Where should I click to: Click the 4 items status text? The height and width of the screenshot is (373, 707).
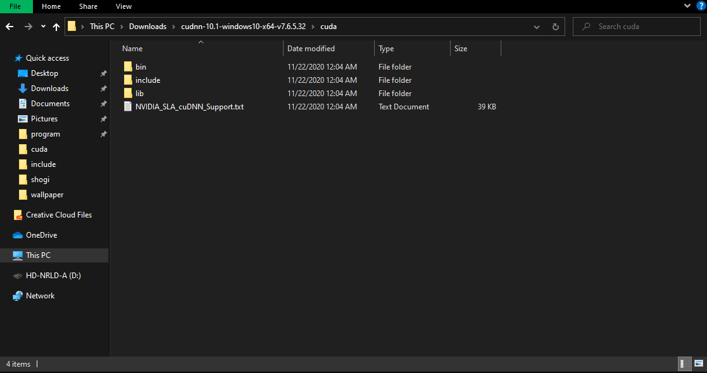click(18, 364)
